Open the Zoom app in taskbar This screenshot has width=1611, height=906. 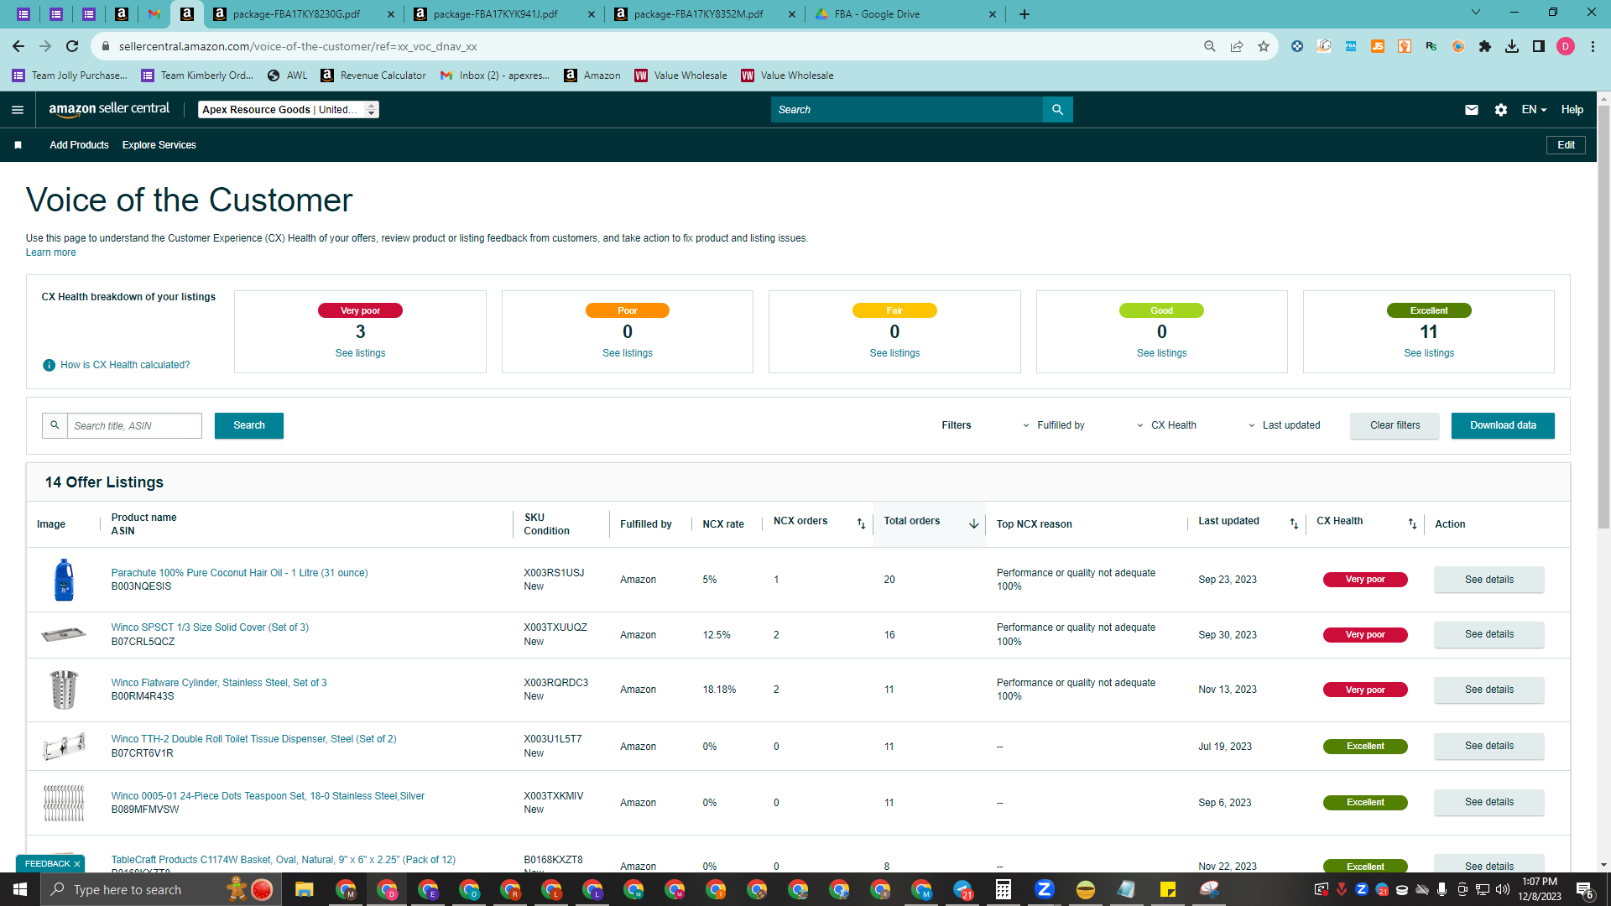point(1044,889)
